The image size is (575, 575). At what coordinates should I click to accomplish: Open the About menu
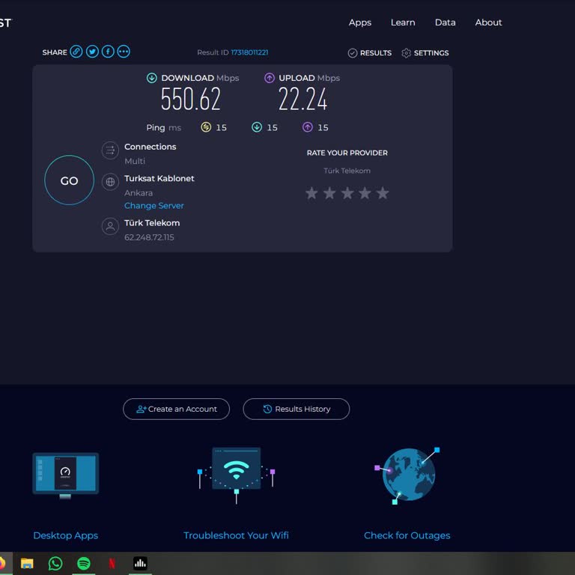point(488,22)
